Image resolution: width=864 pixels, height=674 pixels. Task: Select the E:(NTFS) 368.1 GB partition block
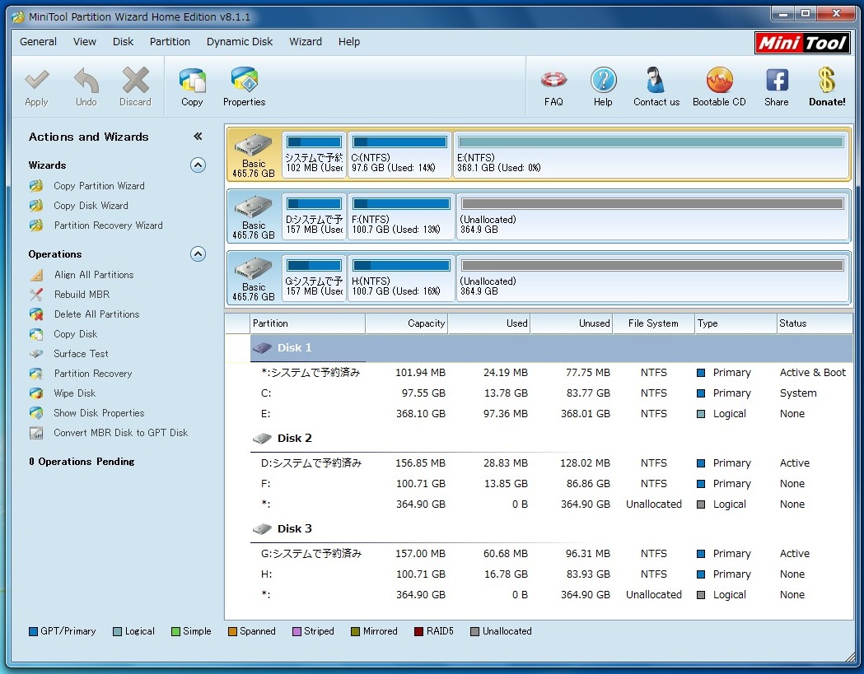coord(651,155)
